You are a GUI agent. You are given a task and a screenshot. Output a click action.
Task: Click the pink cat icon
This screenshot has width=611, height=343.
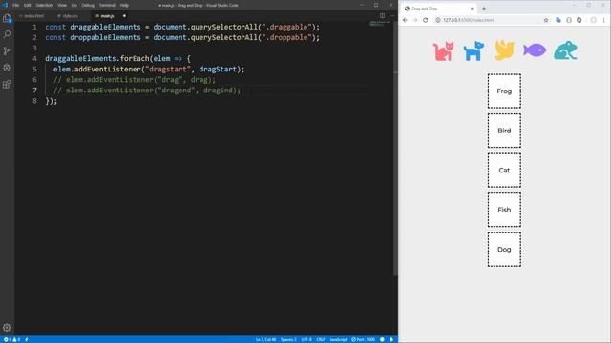pos(443,50)
